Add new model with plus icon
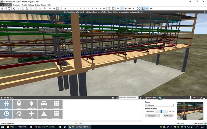The width and height of the screenshot is (207, 129). click(140, 98)
